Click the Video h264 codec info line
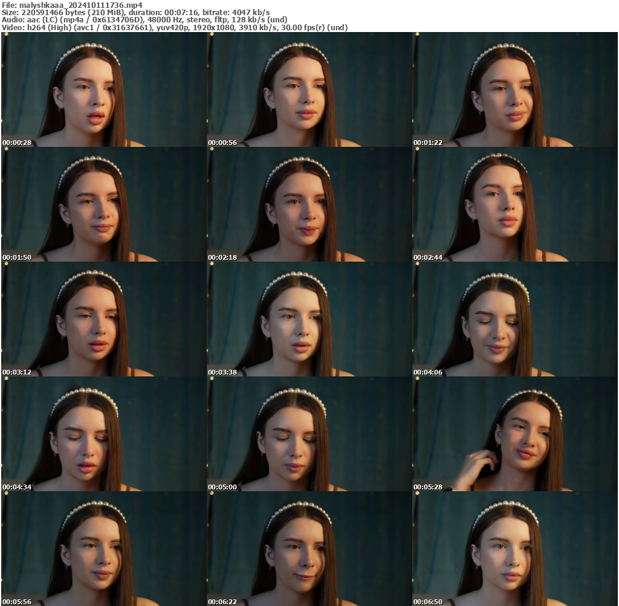This screenshot has height=606, width=619. pos(174,28)
